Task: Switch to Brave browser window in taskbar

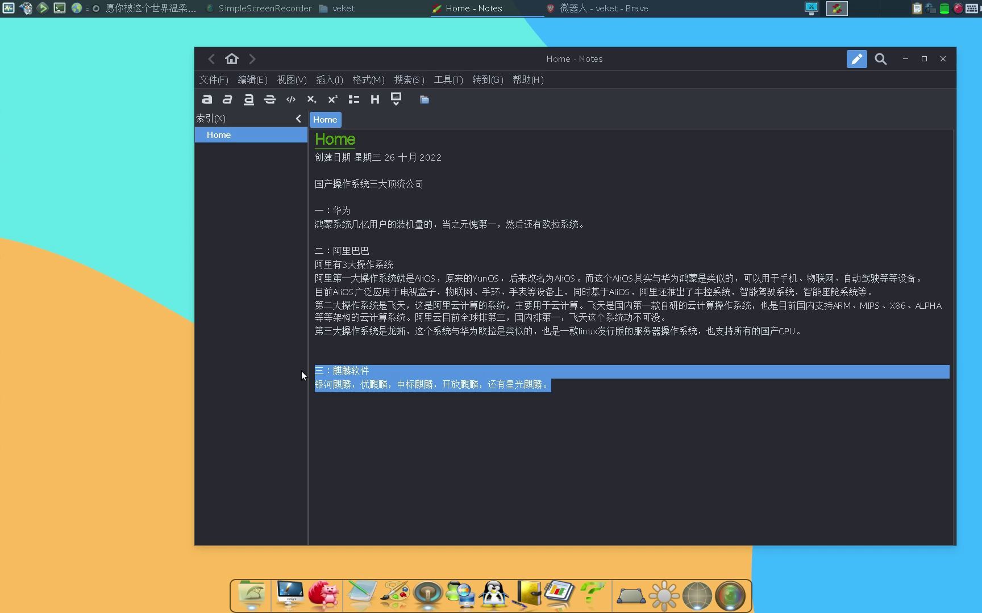Action: point(597,9)
